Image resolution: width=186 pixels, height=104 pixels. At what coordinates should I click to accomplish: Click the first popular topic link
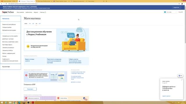(x=78, y=73)
